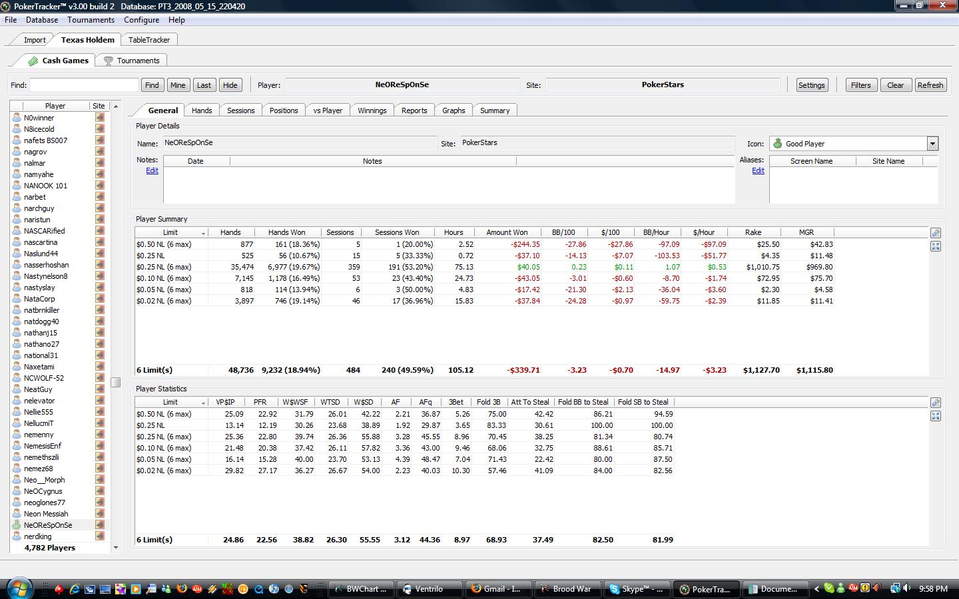959x599 pixels.
Task: Click the player avatar icon beside nemenny
Action: click(x=17, y=435)
